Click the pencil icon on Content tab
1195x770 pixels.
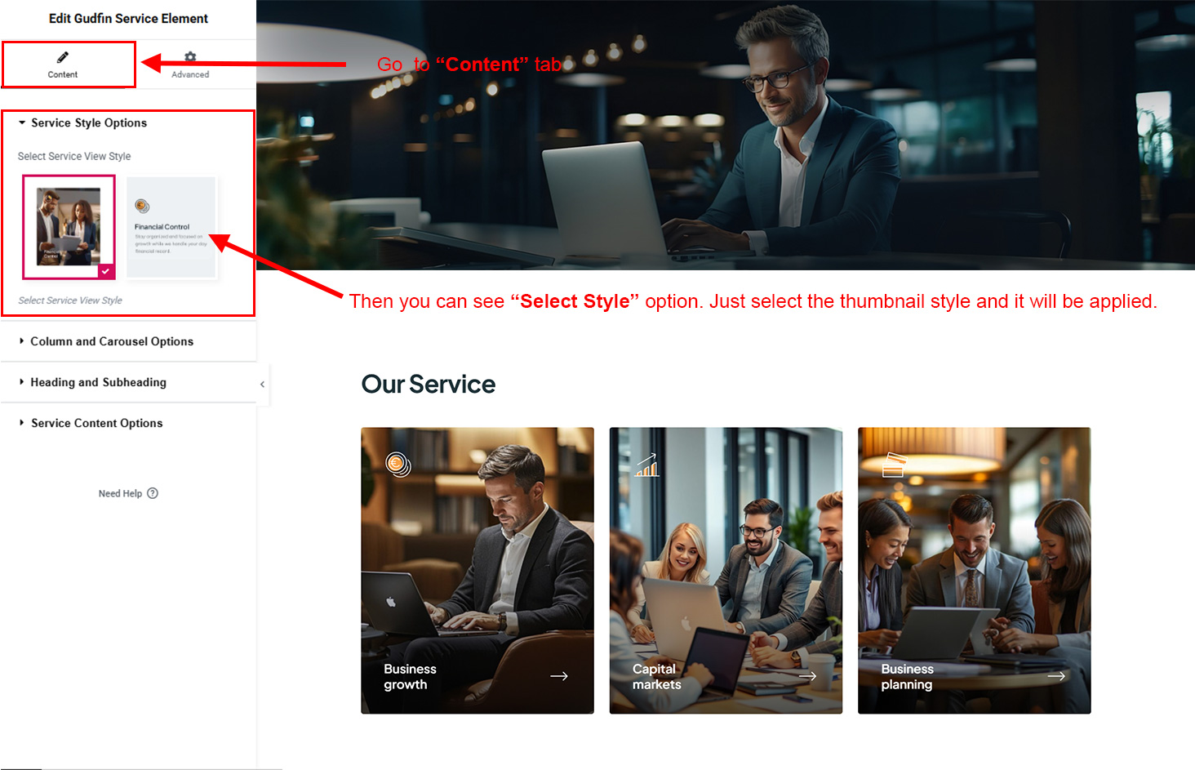tap(63, 57)
